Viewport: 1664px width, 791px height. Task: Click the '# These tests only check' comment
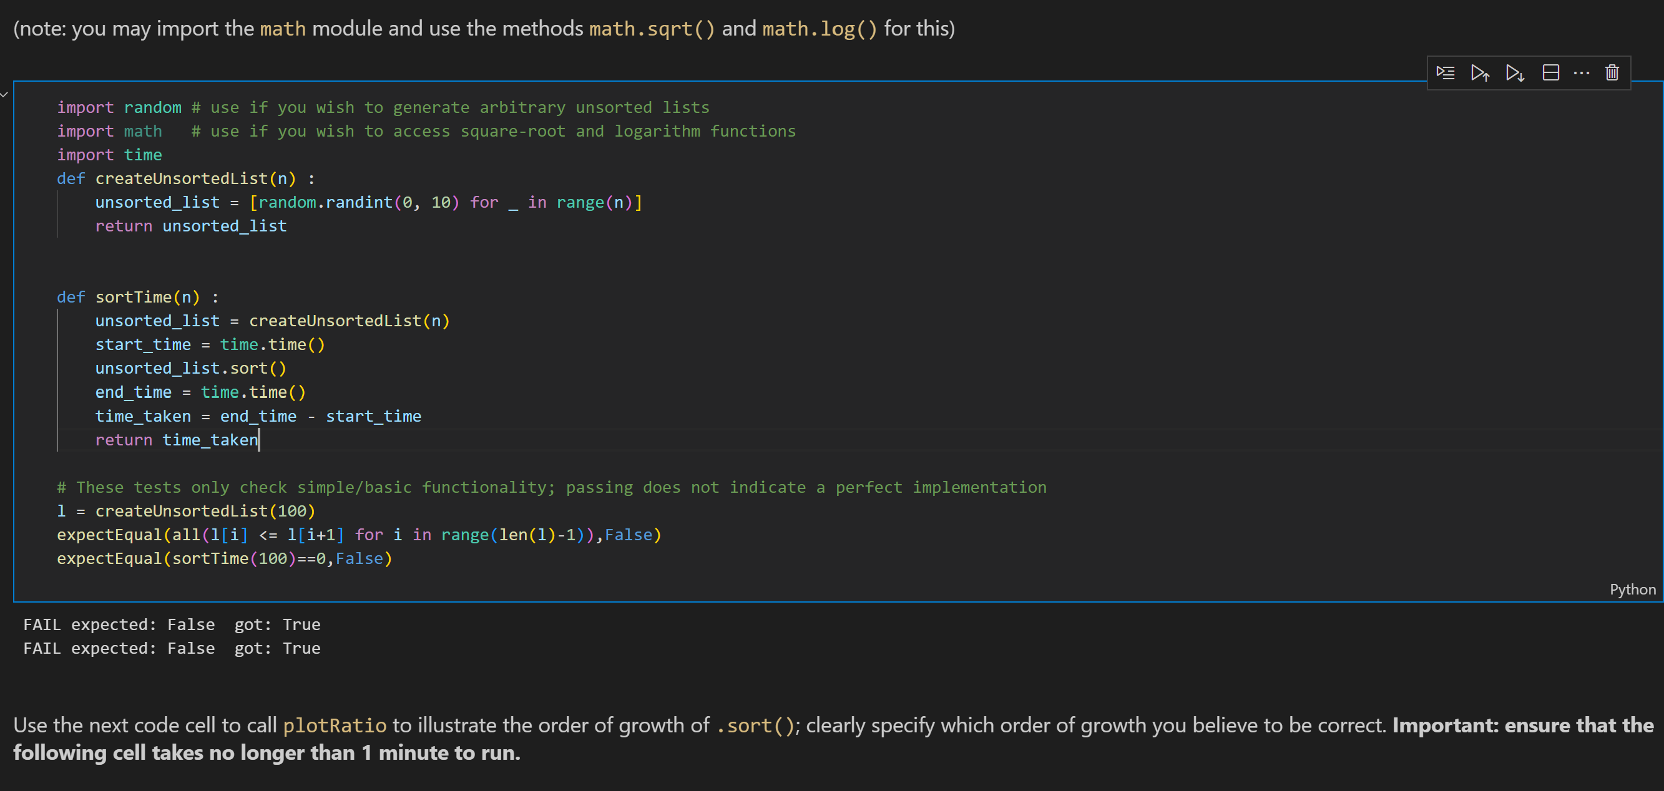point(551,488)
